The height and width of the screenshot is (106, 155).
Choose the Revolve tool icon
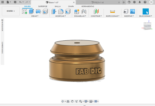click(x=38, y=11)
